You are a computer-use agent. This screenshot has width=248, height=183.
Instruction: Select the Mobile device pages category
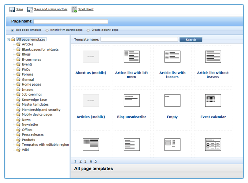tap(37, 115)
